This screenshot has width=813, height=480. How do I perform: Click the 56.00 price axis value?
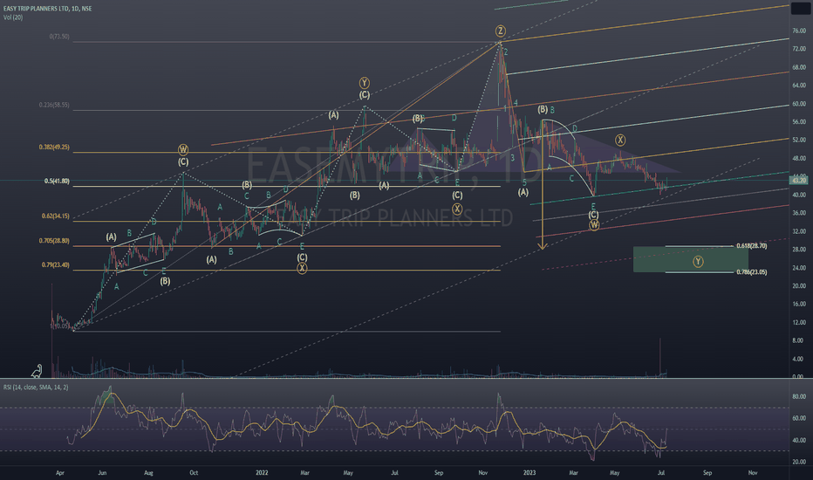pos(799,122)
